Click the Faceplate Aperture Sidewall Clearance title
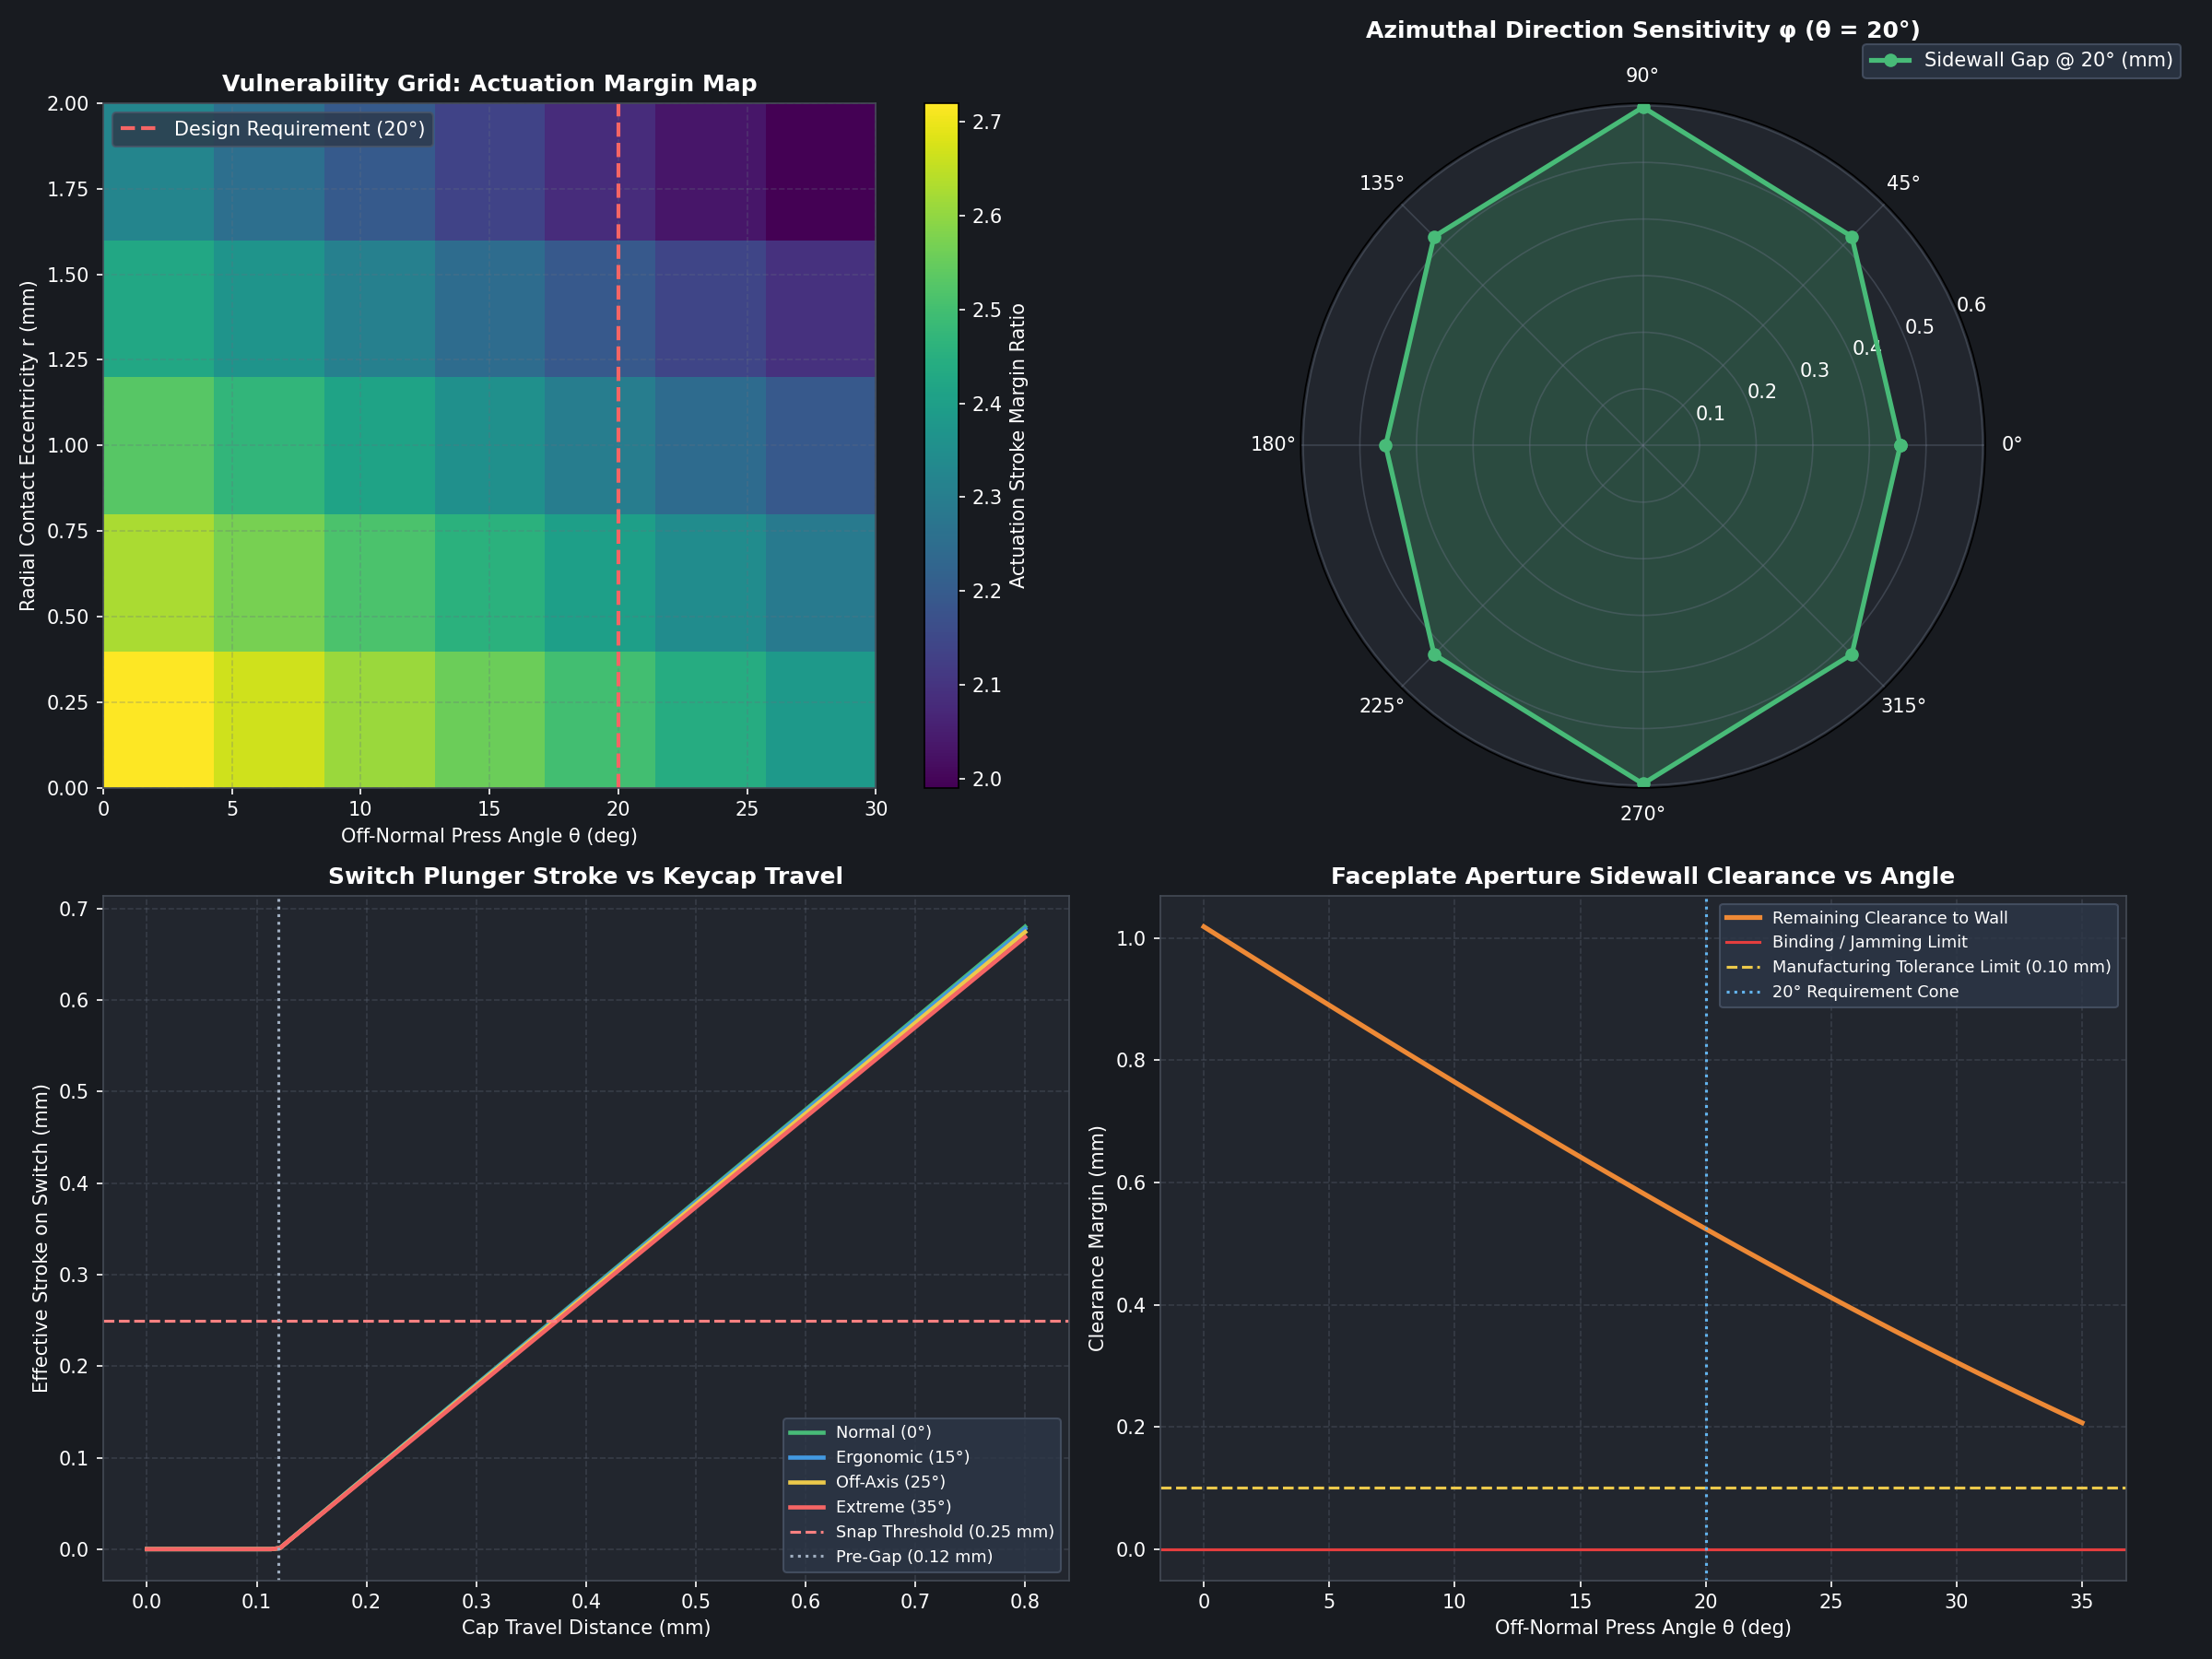This screenshot has height=1659, width=2212. pyautogui.click(x=1642, y=876)
